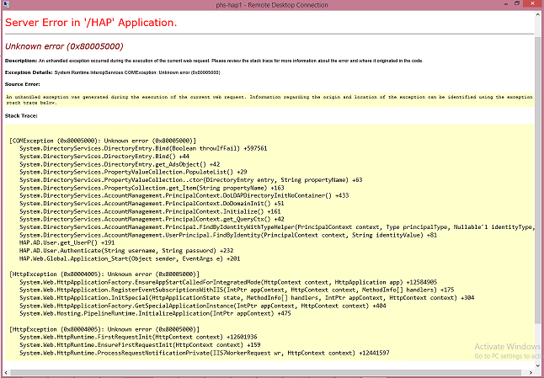Click the vertical scrollbar down arrow
Screen dimensions: 544x378
tap(539, 365)
